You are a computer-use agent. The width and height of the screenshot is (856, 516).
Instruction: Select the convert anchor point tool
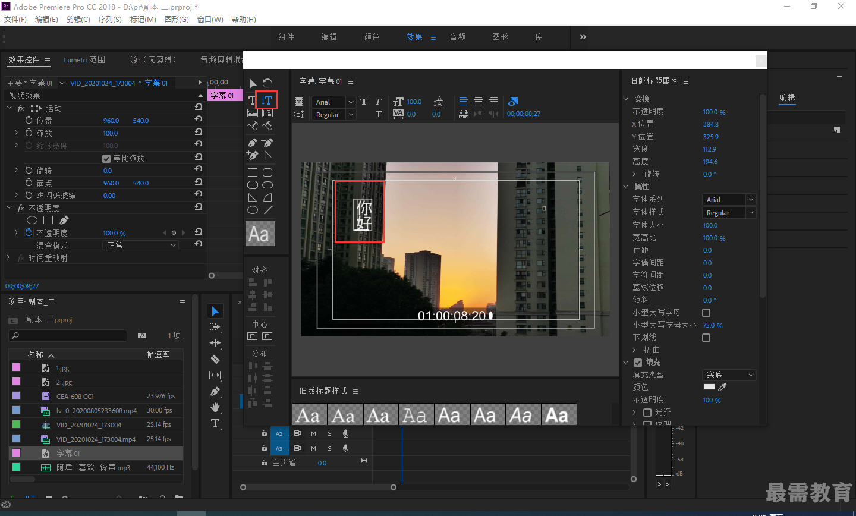point(267,155)
